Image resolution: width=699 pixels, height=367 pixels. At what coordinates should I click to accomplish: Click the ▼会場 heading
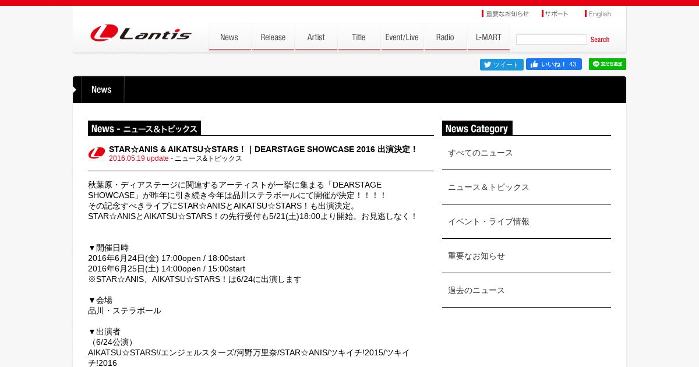click(x=100, y=300)
